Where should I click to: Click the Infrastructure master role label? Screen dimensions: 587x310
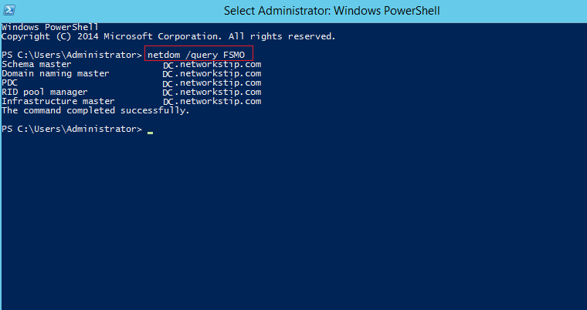[57, 101]
